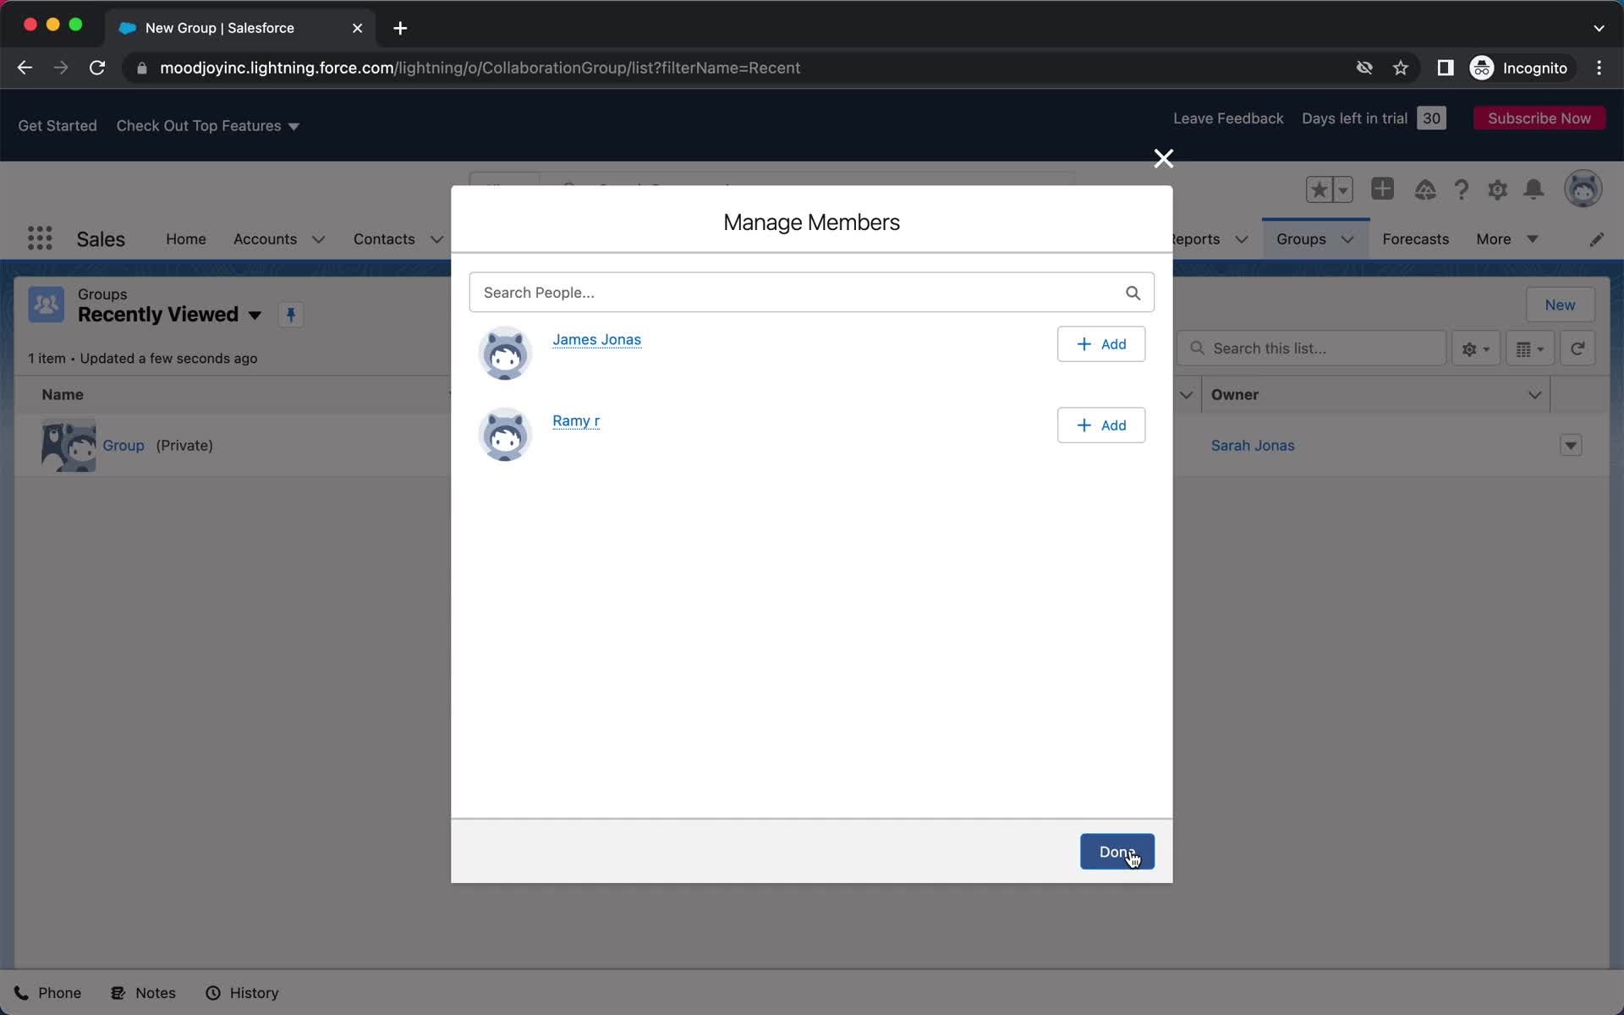
Task: Expand Check Out Top Features menu
Action: pos(207,126)
